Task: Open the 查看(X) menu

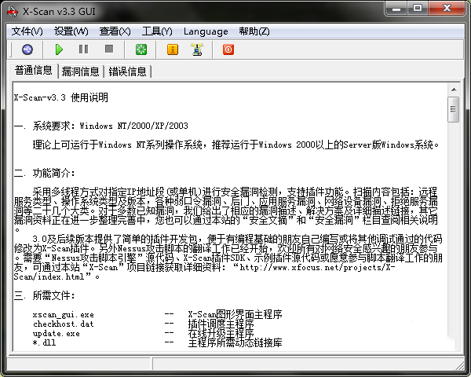Action: pos(115,31)
